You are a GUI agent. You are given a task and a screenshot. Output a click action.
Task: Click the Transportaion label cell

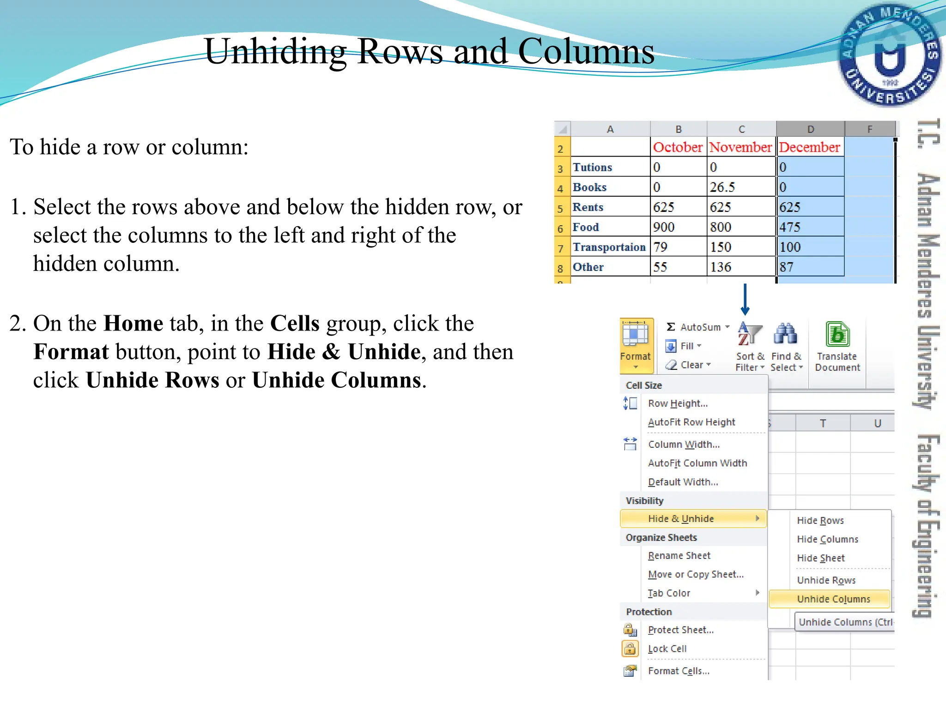pyautogui.click(x=610, y=247)
